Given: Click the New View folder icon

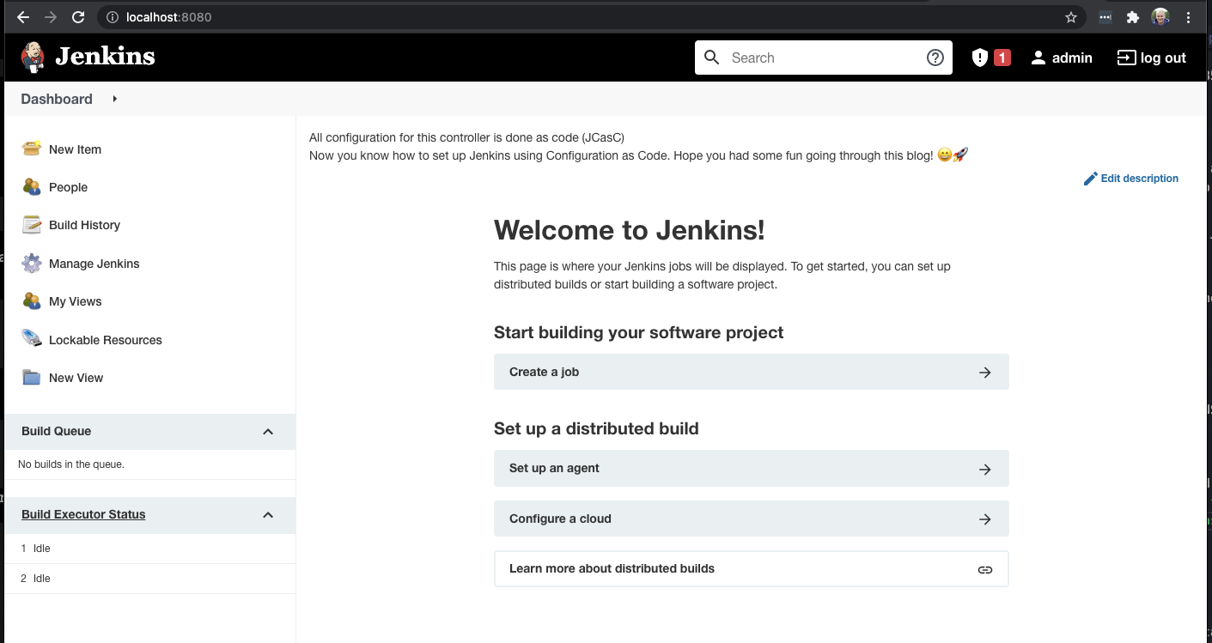Looking at the screenshot, I should click(32, 378).
